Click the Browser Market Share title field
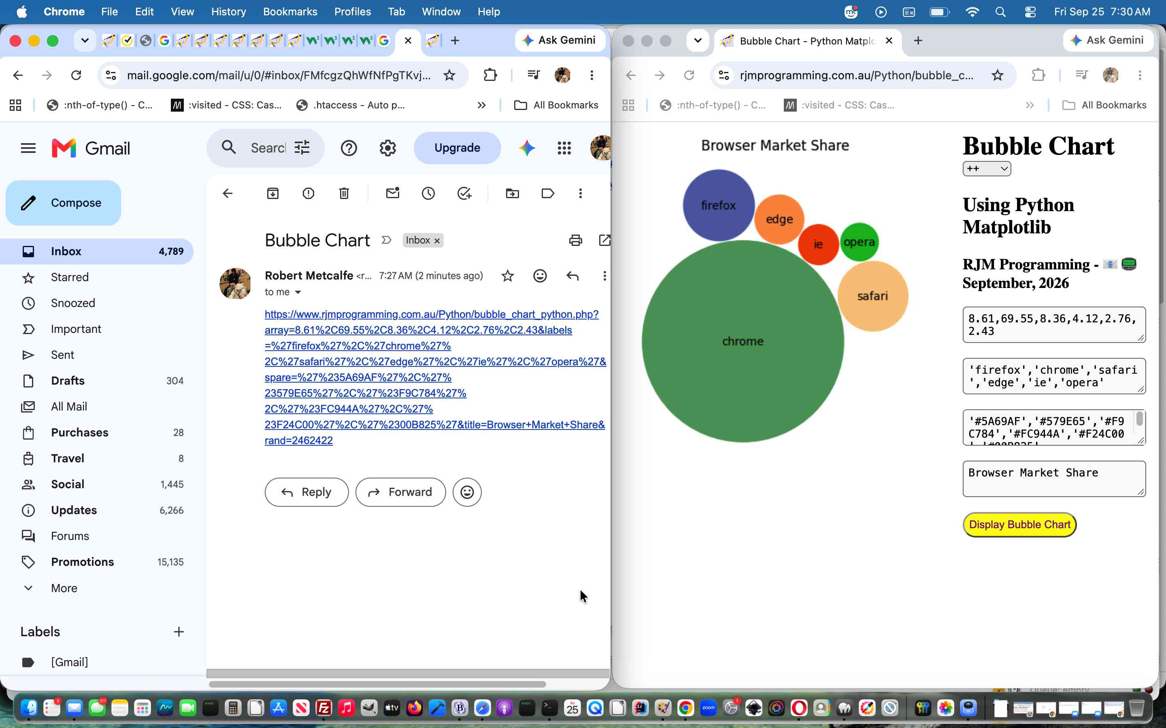This screenshot has height=728, width=1166. (x=1054, y=478)
